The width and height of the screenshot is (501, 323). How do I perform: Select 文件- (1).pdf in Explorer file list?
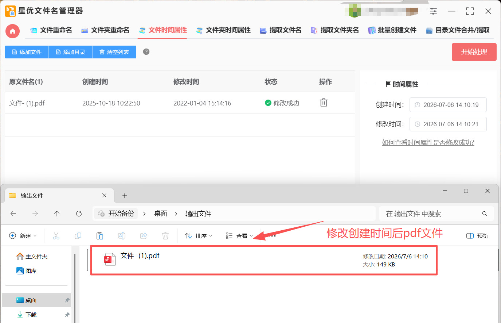293,260
